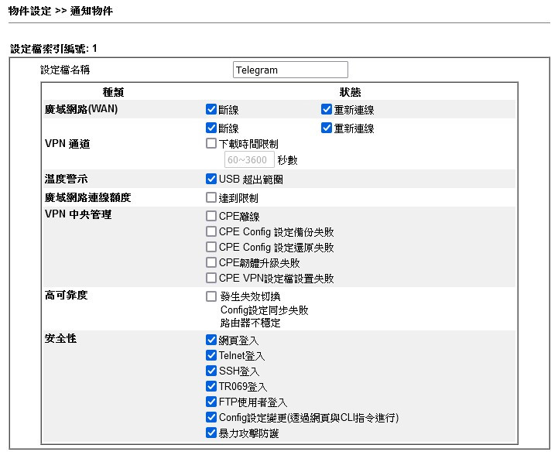Click the 廣域網路(WAN) row label

81,109
